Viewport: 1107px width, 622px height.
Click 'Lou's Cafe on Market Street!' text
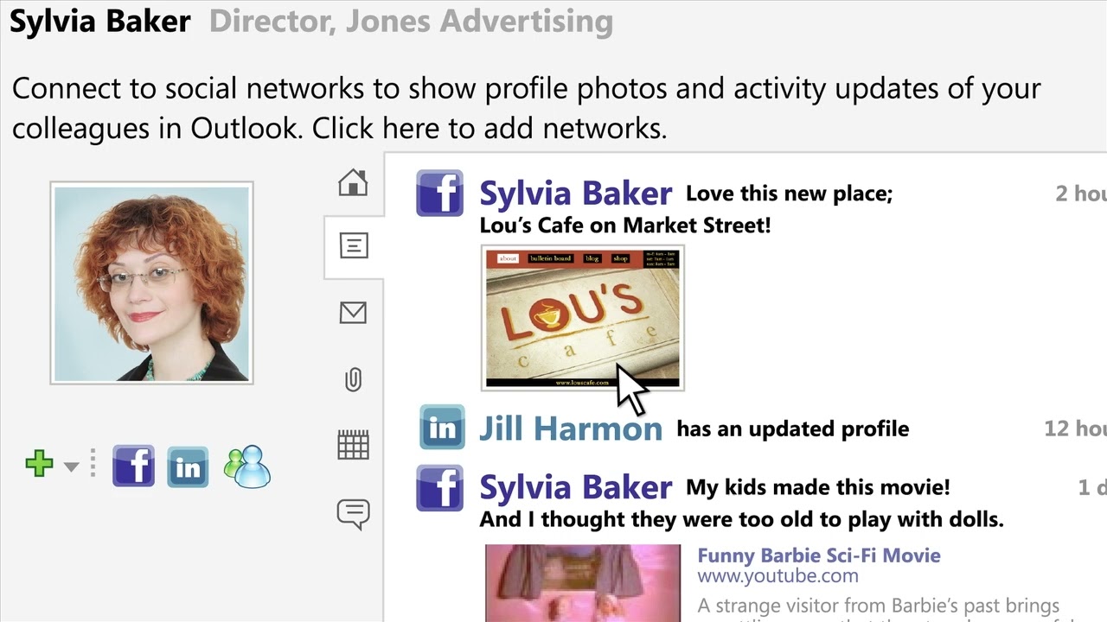[624, 225]
